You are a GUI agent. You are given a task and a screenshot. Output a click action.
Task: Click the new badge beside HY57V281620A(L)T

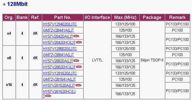(78, 85)
